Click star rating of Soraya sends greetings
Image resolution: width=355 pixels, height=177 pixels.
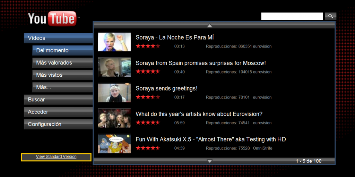(148, 97)
